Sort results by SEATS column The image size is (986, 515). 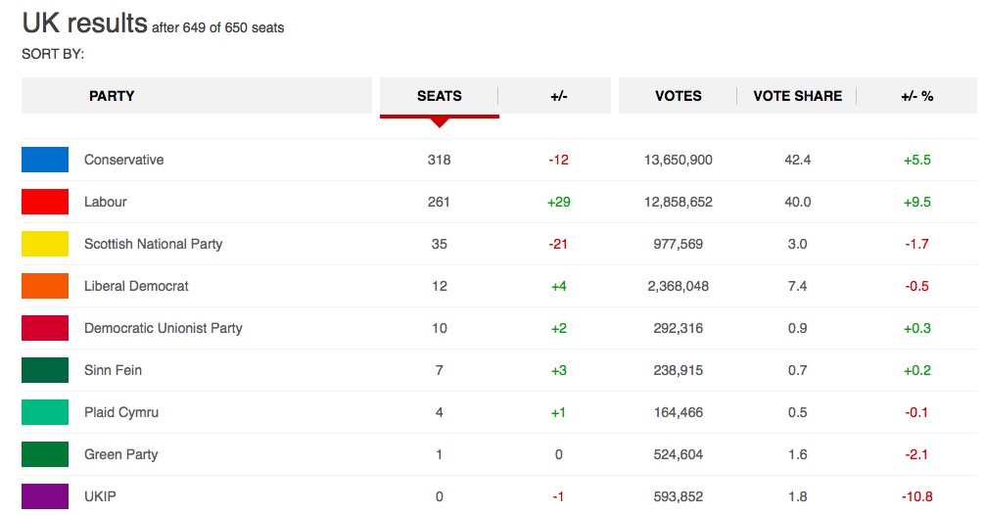pos(439,96)
